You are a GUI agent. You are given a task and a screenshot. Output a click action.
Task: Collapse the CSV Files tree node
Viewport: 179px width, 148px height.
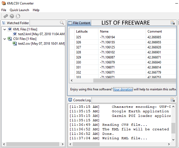tap(5, 39)
